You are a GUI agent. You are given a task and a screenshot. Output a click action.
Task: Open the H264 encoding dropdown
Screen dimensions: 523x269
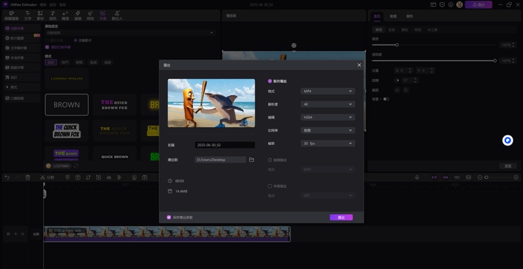pyautogui.click(x=328, y=117)
